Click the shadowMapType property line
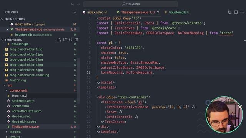 130,62
